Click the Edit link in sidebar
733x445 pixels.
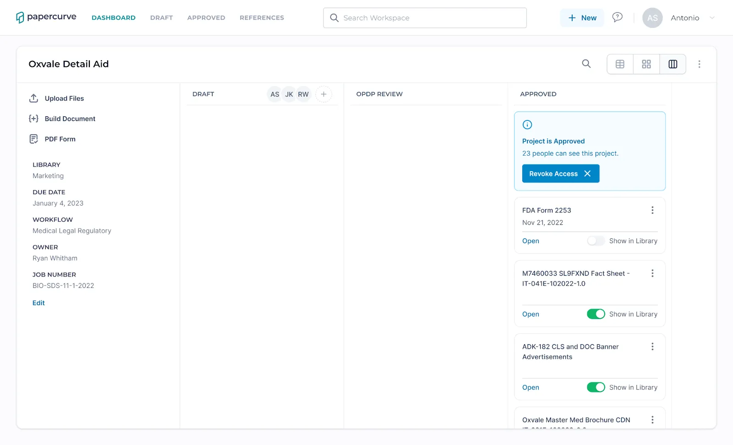coord(38,303)
